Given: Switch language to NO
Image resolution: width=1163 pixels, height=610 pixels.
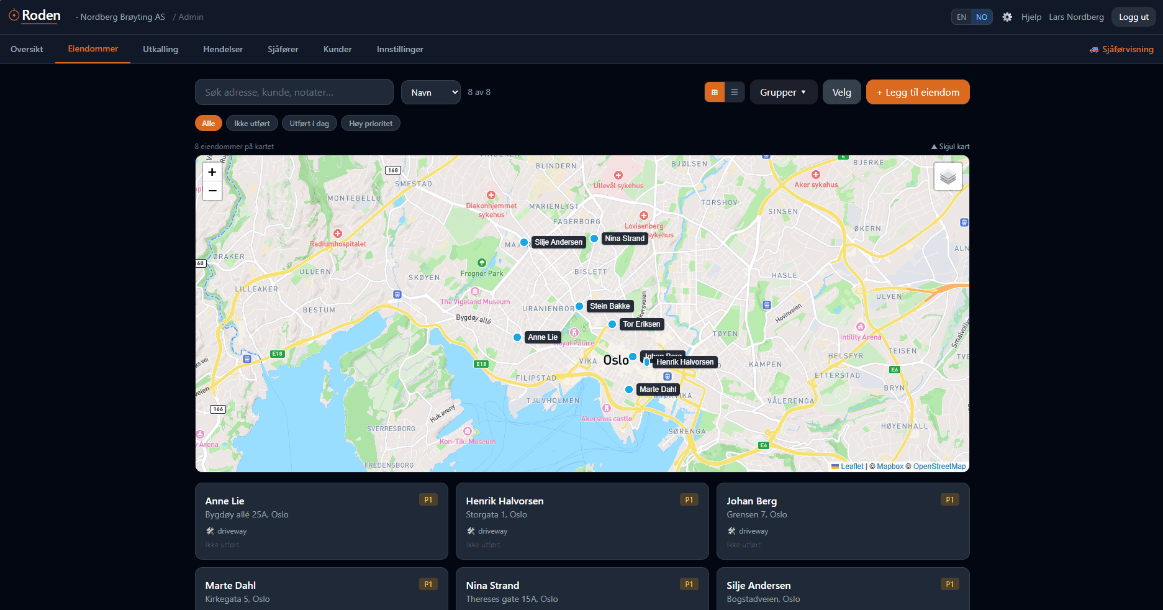Looking at the screenshot, I should 982,17.
